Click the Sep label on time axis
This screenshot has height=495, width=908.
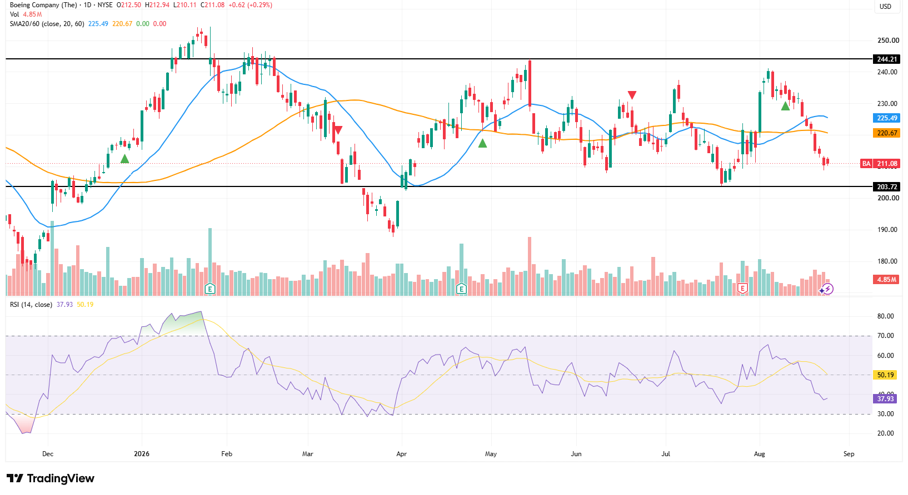(849, 454)
